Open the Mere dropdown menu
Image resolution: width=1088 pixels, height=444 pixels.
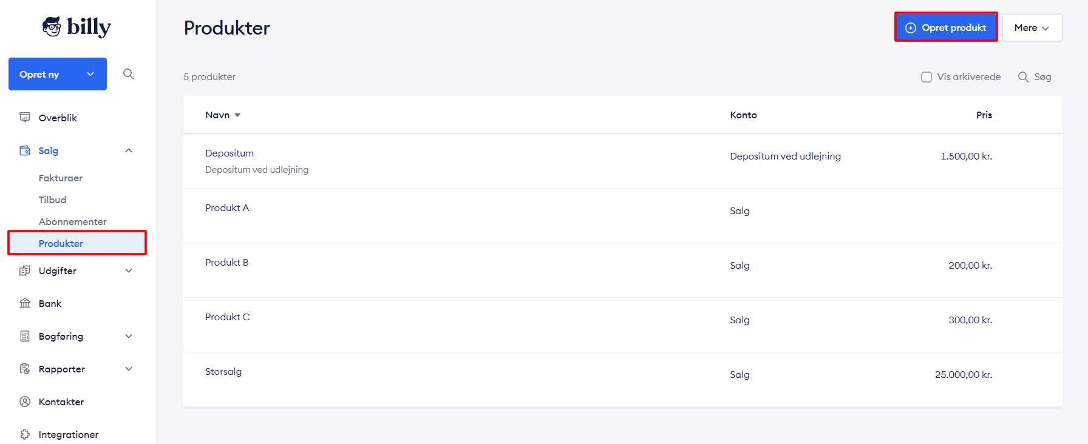[1032, 28]
